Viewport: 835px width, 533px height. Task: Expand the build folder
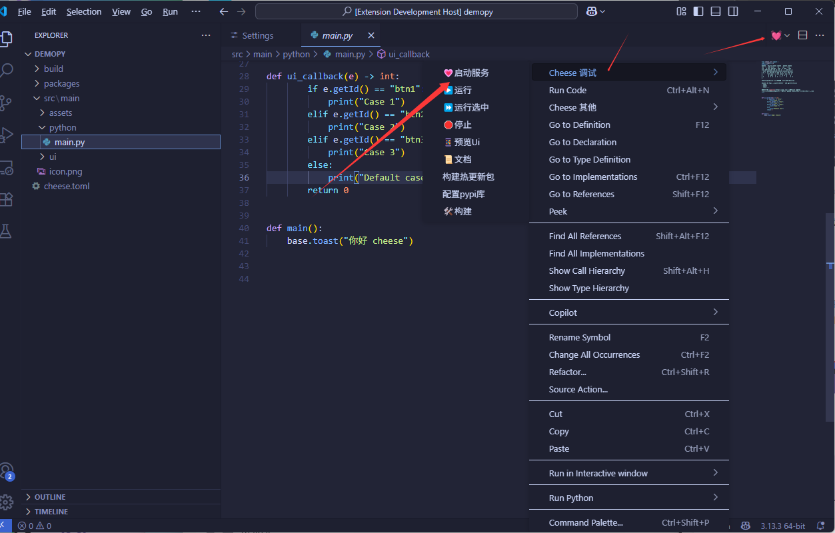(53, 69)
